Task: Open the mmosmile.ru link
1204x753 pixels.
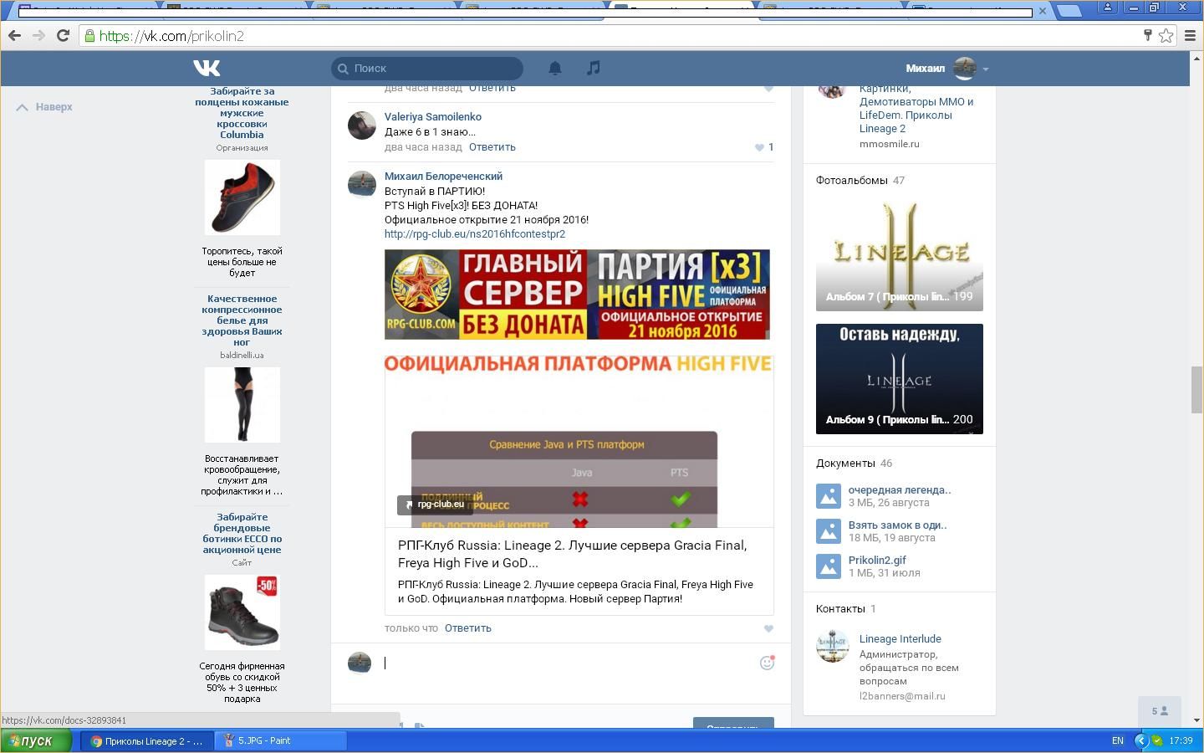Action: (x=890, y=144)
